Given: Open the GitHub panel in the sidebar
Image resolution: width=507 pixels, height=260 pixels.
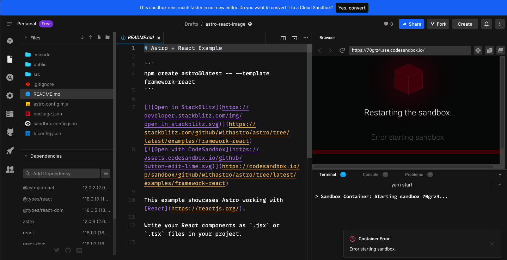Looking at the screenshot, I should pyautogui.click(x=10, y=132).
